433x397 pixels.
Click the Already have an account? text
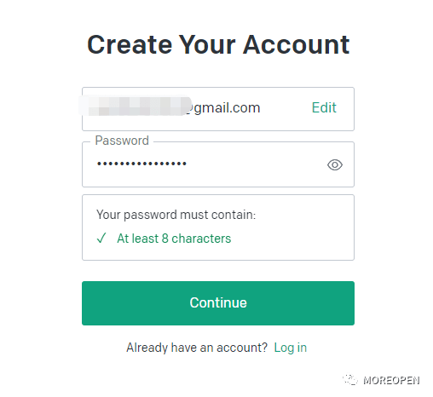(x=197, y=348)
